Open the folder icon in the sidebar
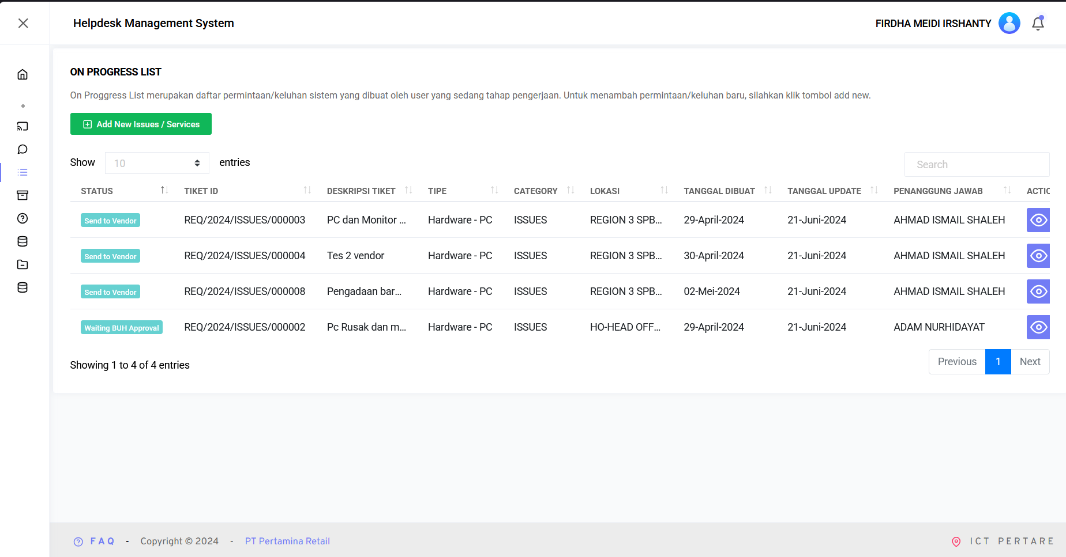The width and height of the screenshot is (1066, 557). (x=22, y=264)
